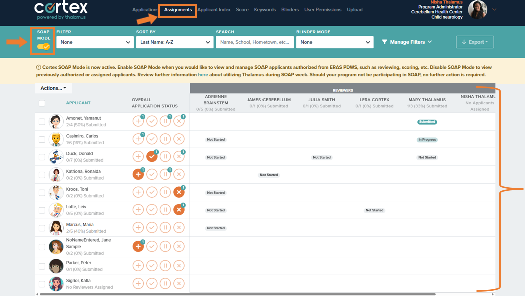Check the box for Lotte, Leiv
This screenshot has height=296, width=525.
42,210
